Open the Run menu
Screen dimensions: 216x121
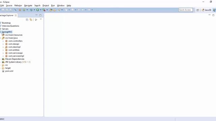point(53,5)
